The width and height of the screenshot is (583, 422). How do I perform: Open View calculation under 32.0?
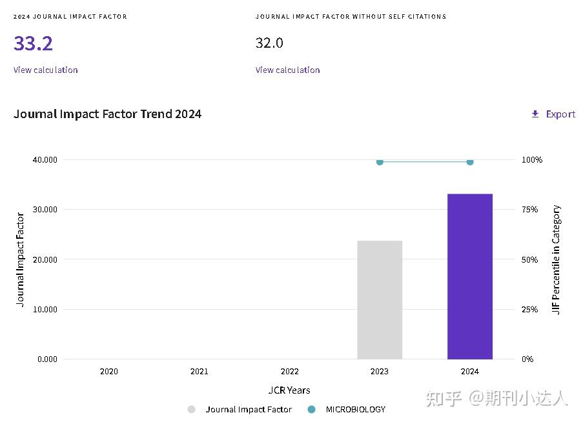pyautogui.click(x=287, y=70)
